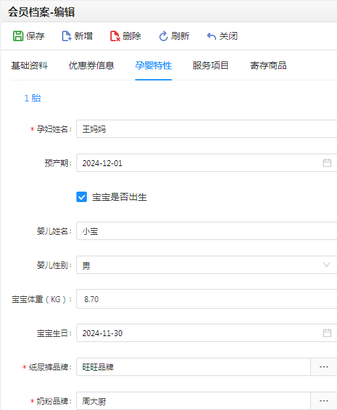
Task: Open the 纸尿裤品牌 ellipsis lookup
Action: click(x=324, y=367)
